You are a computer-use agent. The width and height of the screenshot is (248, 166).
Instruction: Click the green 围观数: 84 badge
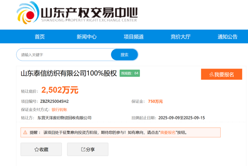pyautogui.click(x=130, y=73)
